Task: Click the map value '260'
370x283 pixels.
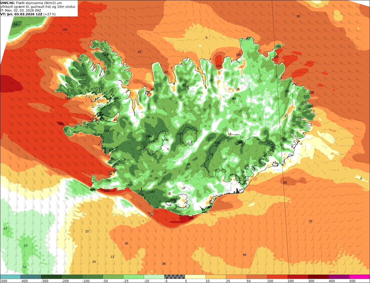Action: [x=106, y=191]
